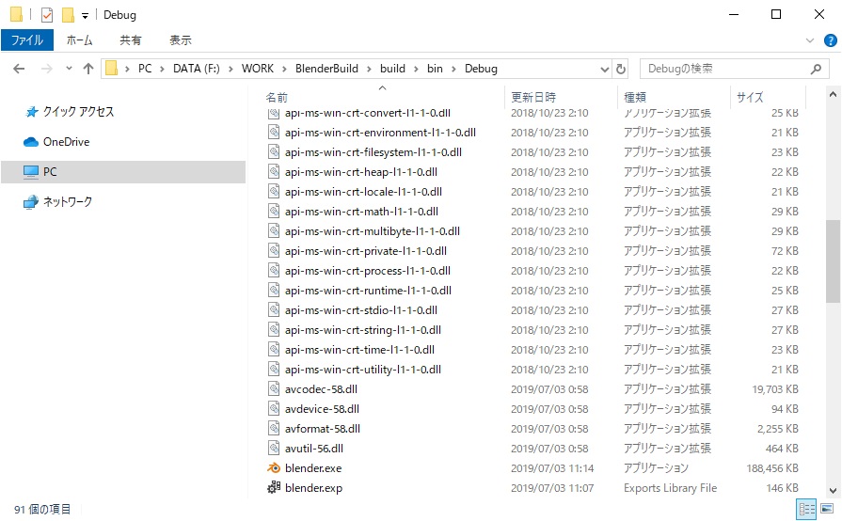Navigate to WORK in the breadcrumb
Viewport: 842px width, 521px height.
pos(257,69)
